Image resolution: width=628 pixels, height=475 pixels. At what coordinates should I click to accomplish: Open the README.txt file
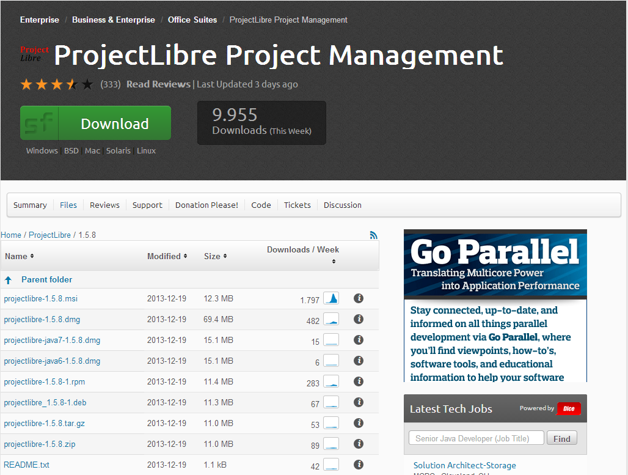pos(26,465)
